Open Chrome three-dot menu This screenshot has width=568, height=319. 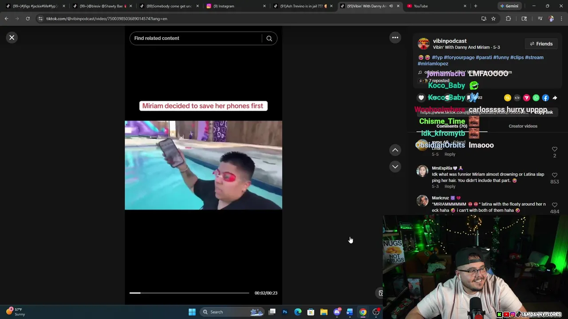coord(562,19)
